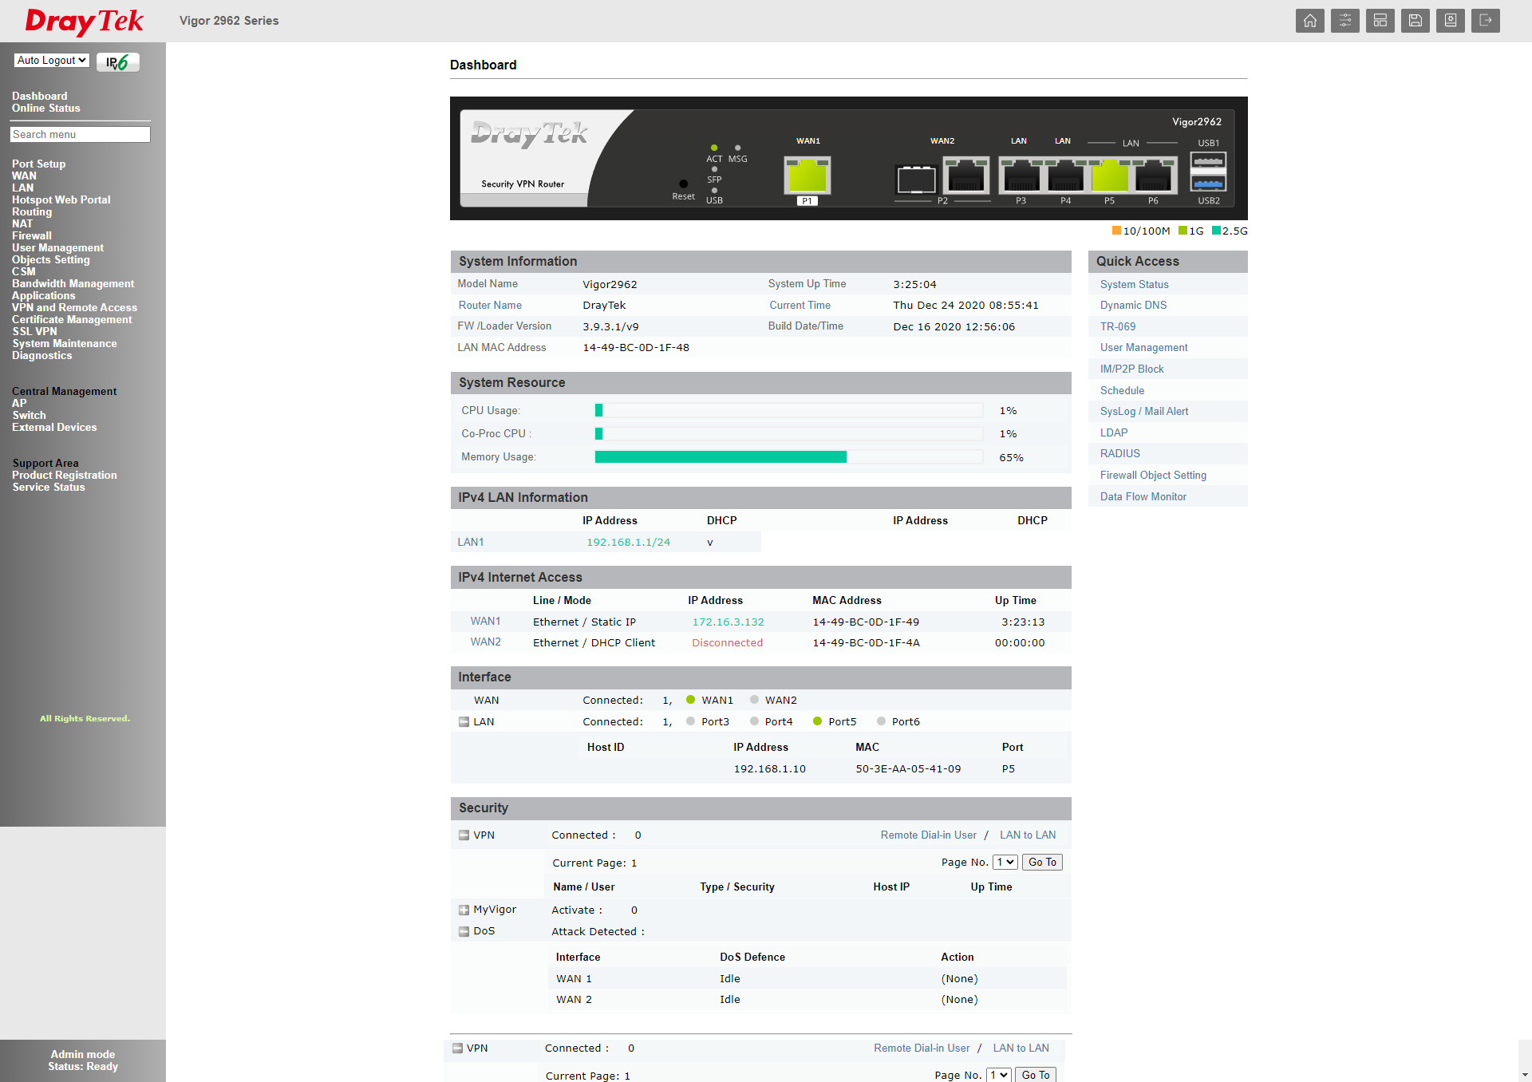Viewport: 1532px width, 1082px height.
Task: Click the dashboard layout icon in top toolbar
Action: pyautogui.click(x=1380, y=21)
